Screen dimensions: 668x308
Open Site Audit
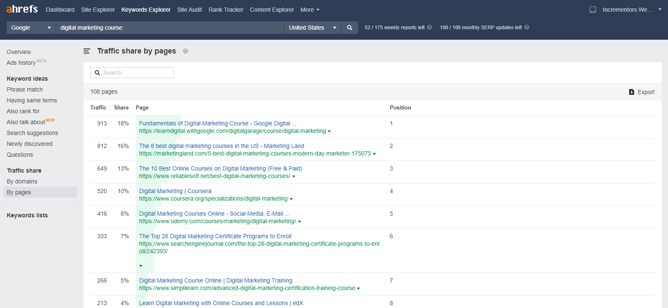click(190, 10)
